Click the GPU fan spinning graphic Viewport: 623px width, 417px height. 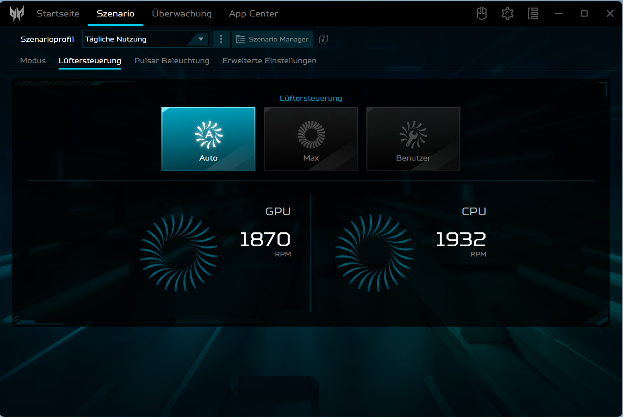[x=179, y=253]
